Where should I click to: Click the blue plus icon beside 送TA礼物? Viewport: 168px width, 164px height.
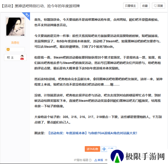(x=104, y=149)
